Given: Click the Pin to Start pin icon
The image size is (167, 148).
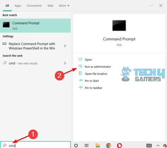Looking at the screenshot, I should [x=80, y=80].
